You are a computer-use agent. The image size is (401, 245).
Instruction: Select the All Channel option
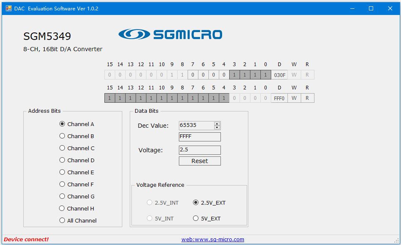point(78,220)
